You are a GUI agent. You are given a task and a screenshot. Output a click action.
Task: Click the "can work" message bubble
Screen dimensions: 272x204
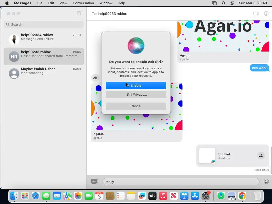click(259, 68)
